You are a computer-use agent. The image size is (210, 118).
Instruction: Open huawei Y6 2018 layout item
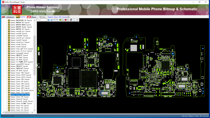(x=19, y=57)
